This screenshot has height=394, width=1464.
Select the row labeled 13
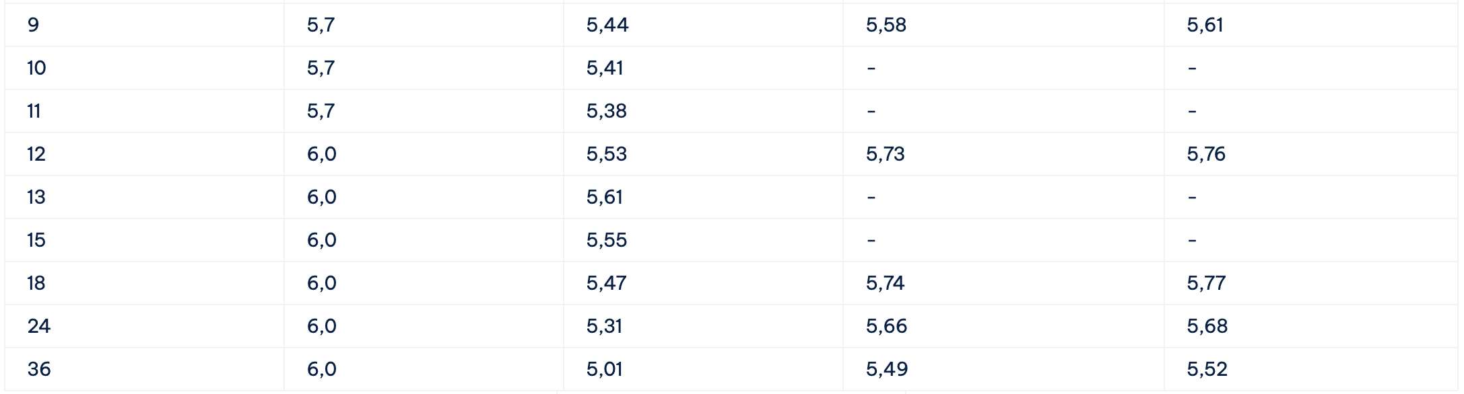click(x=731, y=197)
